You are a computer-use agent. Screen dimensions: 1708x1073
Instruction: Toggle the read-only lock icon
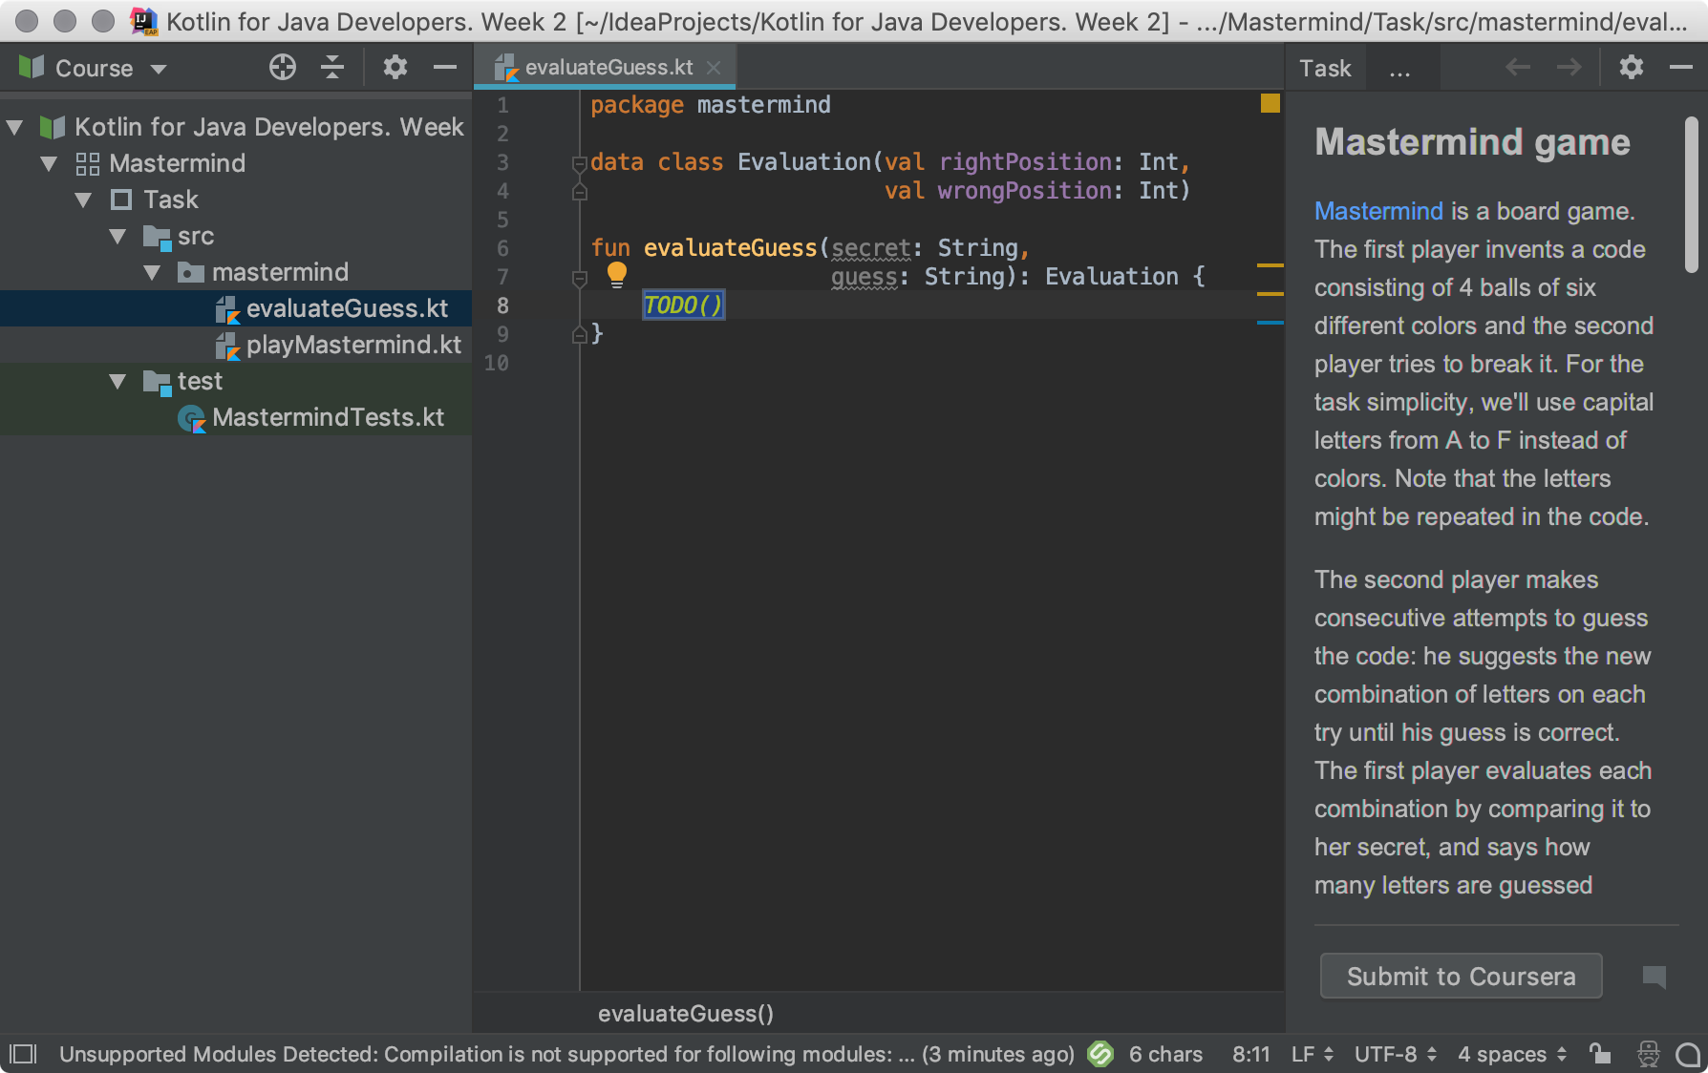1600,1054
